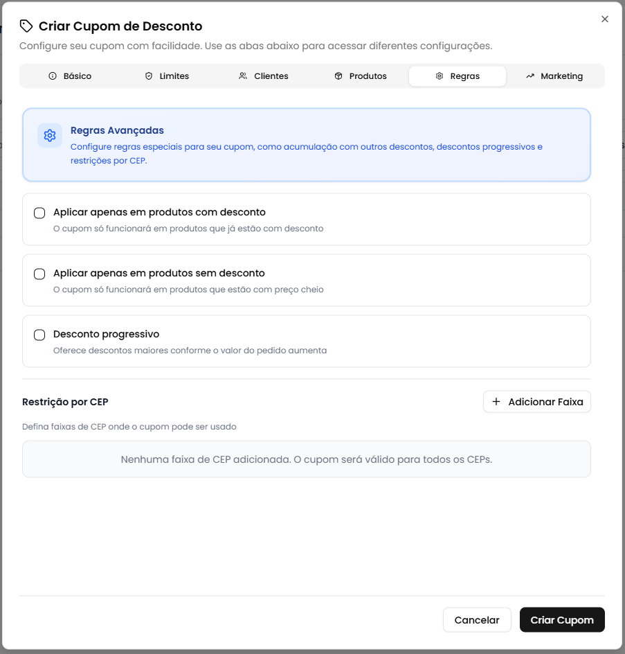Click the gear icon in Regras Avançadas banner
Viewport: 625px width, 654px height.
[x=50, y=136]
